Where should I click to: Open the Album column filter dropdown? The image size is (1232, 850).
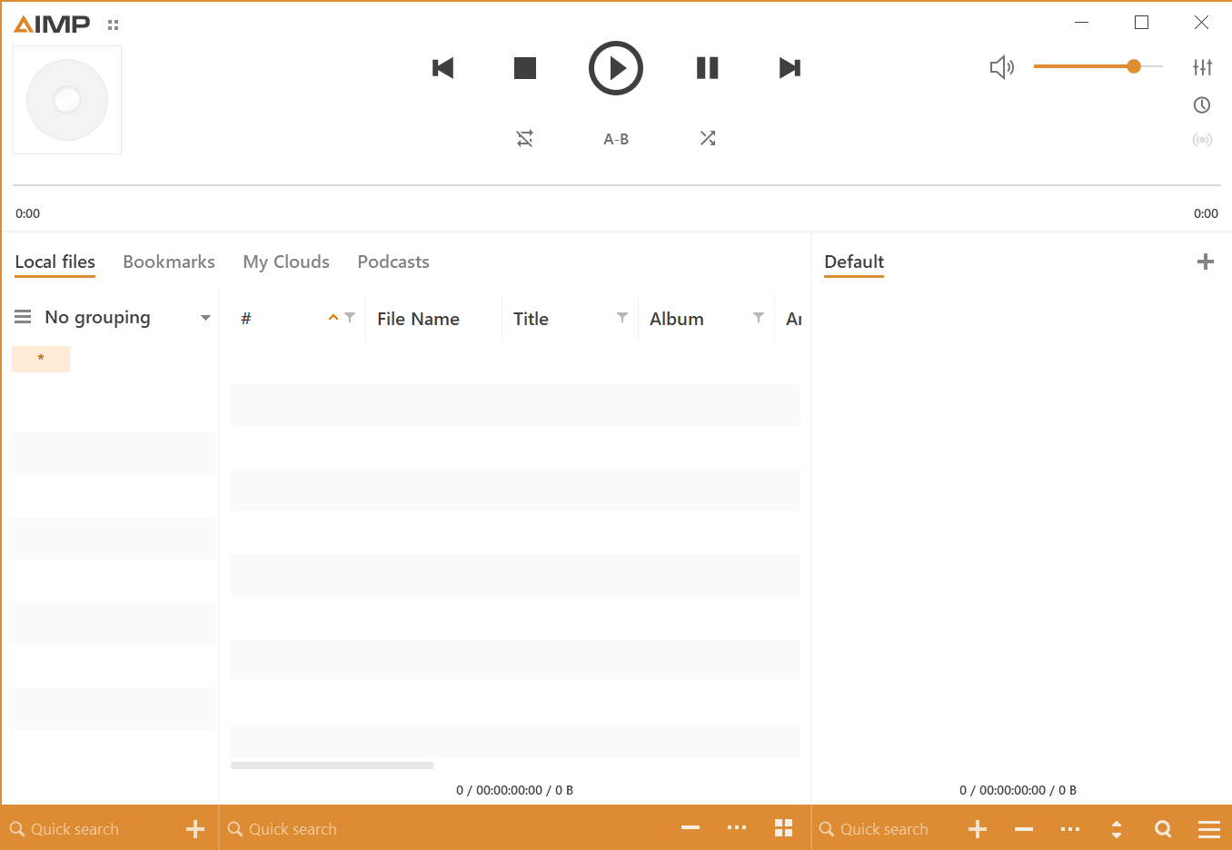pos(759,317)
